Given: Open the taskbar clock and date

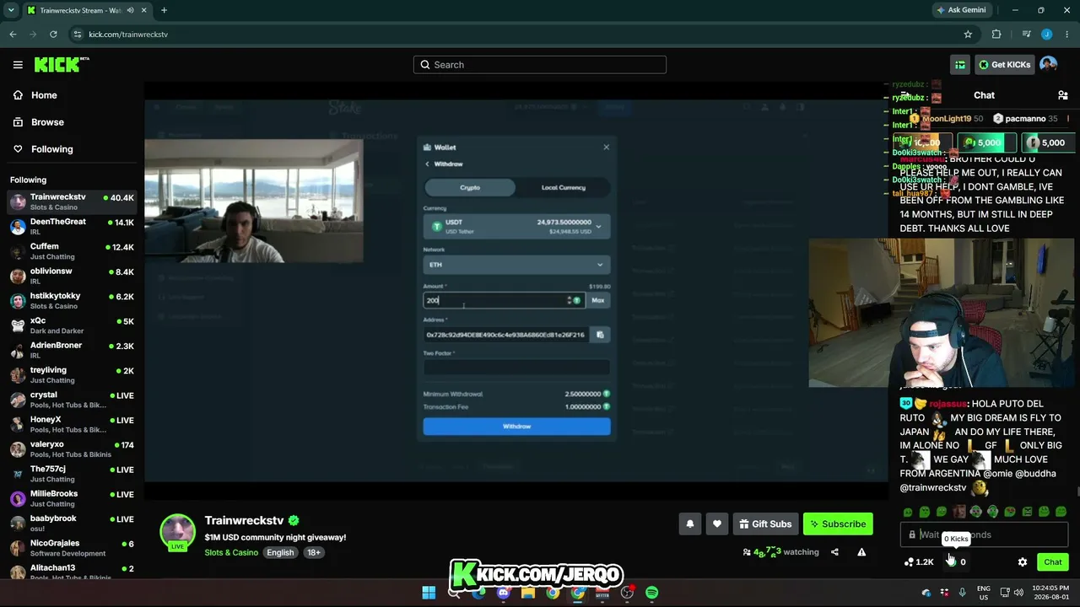Looking at the screenshot, I should tap(1050, 593).
